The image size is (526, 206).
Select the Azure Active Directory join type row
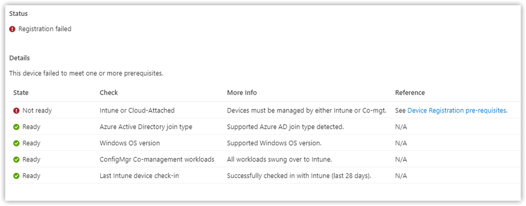click(265, 127)
